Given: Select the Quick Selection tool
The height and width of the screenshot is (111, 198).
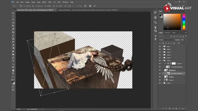Looking at the screenshot, I should click(13, 23).
